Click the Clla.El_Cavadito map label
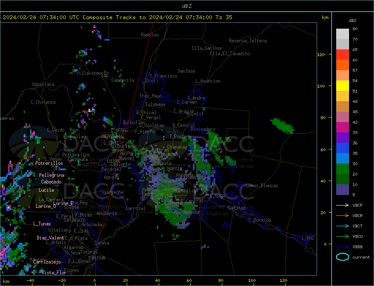The height and width of the screenshot is (286, 374). (x=230, y=54)
